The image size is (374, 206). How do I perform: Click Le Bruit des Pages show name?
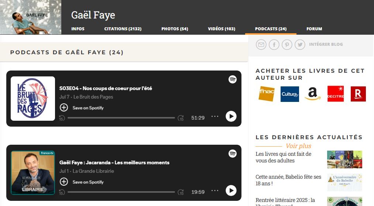pos(93,97)
